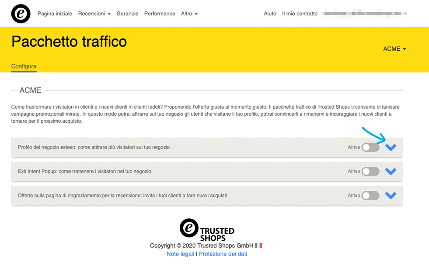Open the Recensioni dropdown menu
The width and height of the screenshot is (429, 266).
[94, 14]
